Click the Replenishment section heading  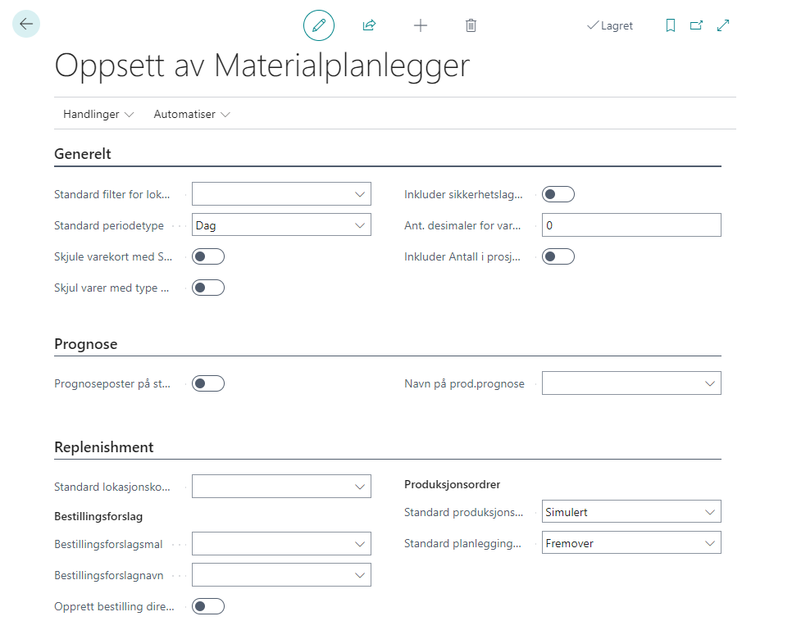[x=104, y=447]
